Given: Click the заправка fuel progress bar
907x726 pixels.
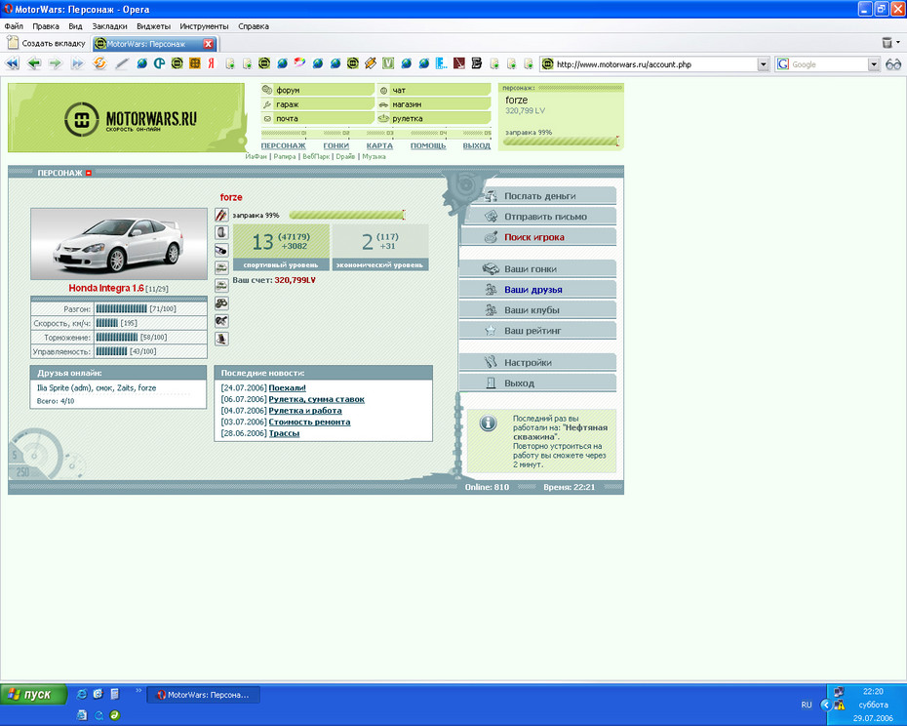Looking at the screenshot, I should [x=345, y=215].
